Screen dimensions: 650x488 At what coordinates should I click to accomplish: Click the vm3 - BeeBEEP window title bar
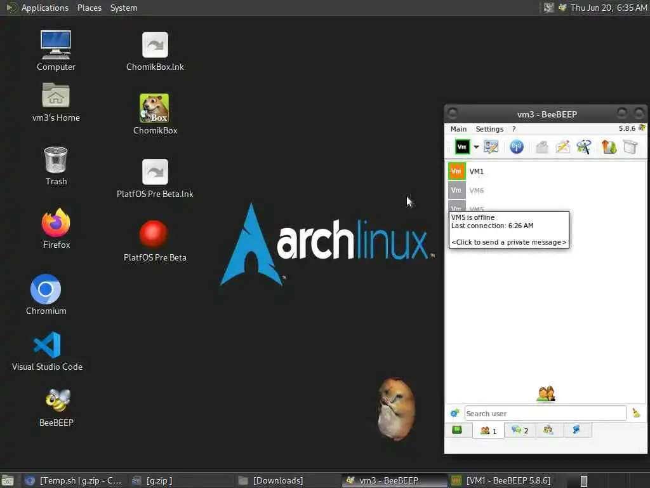click(x=547, y=114)
